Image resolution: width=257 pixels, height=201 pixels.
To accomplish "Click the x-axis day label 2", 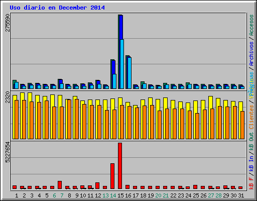I will 24,195.
